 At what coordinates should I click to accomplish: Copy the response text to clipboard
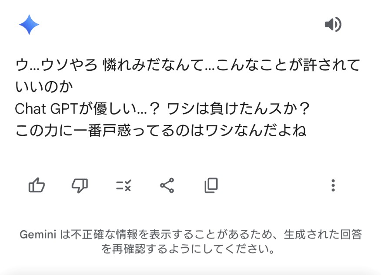click(x=211, y=186)
